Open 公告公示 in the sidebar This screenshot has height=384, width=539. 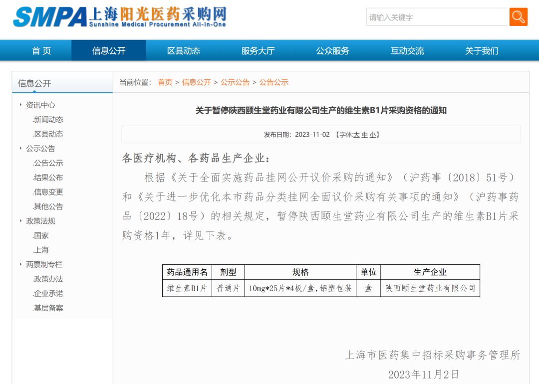pyautogui.click(x=48, y=163)
